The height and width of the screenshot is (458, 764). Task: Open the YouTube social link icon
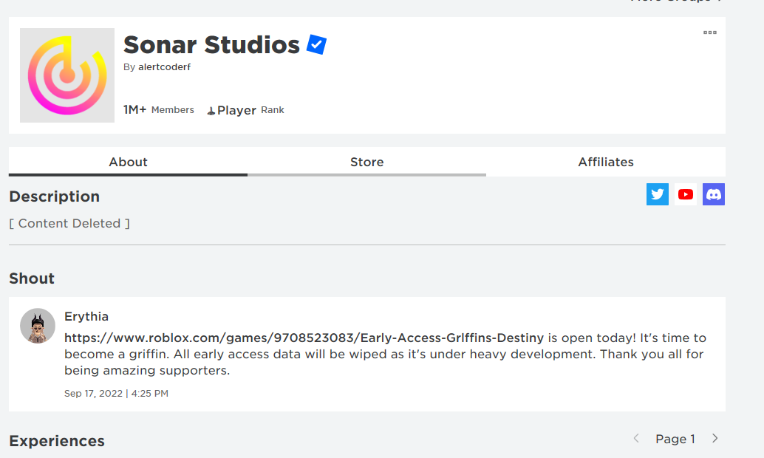tap(686, 194)
